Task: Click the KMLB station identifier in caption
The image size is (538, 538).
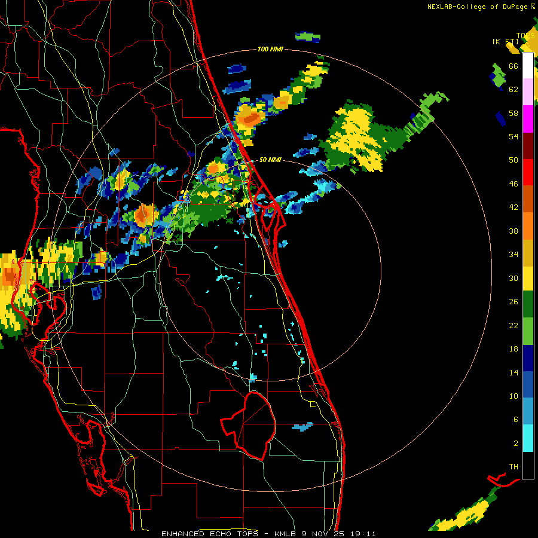Action: [286, 534]
